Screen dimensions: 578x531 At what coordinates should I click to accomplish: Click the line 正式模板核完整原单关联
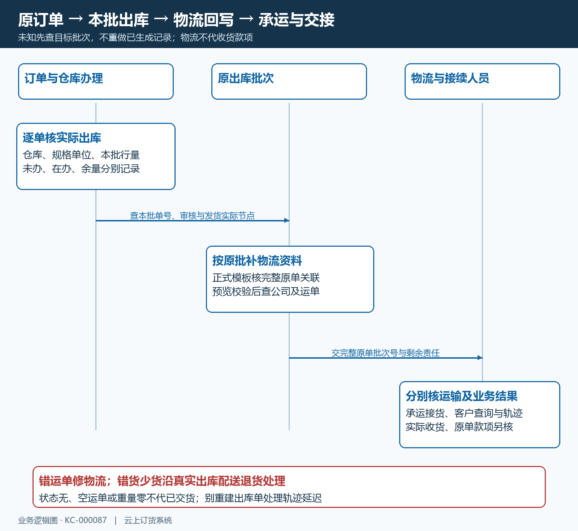tap(266, 278)
